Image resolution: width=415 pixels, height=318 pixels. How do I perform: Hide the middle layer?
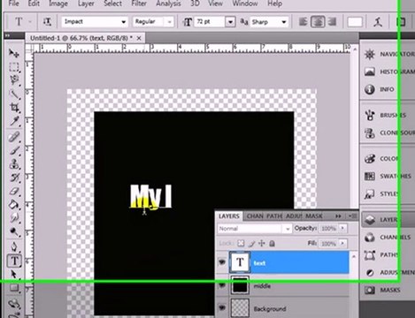tap(222, 285)
